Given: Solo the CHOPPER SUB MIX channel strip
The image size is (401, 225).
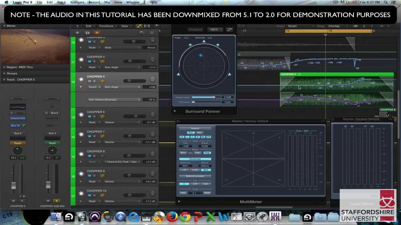Looking at the screenshot, I should pos(57,201).
